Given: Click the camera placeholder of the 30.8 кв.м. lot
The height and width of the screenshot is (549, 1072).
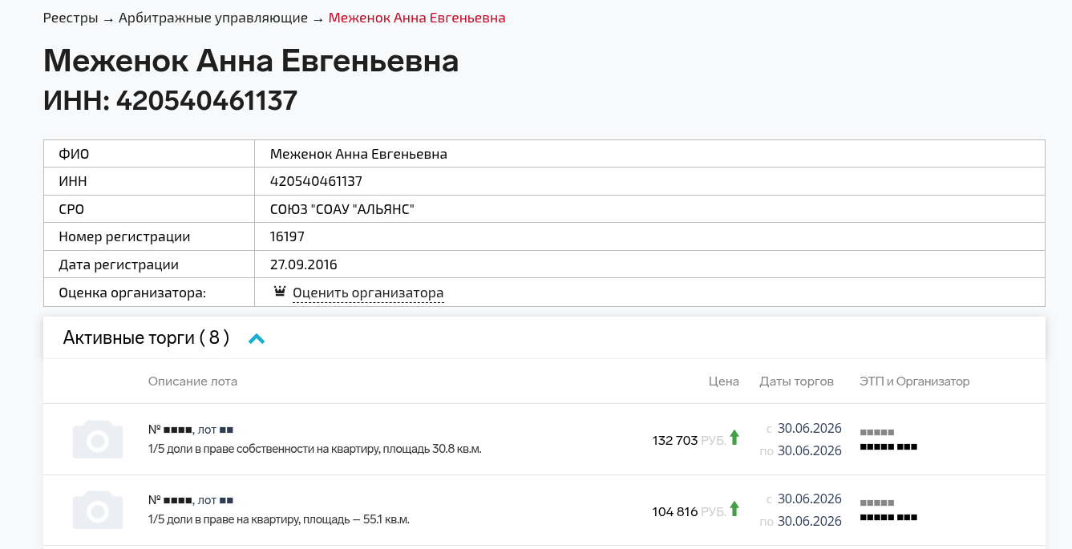Looking at the screenshot, I should tap(98, 439).
